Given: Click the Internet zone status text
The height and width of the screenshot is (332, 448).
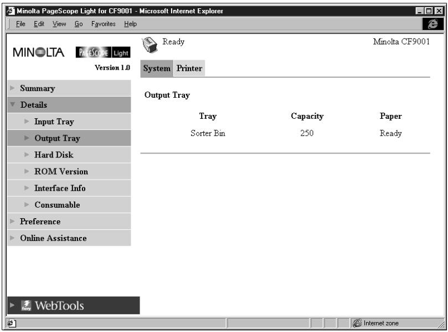Looking at the screenshot, I should coord(381,323).
